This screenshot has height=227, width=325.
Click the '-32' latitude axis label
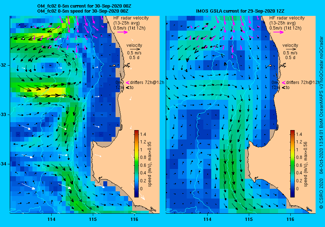(3, 65)
